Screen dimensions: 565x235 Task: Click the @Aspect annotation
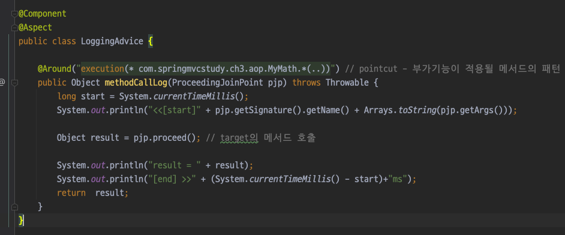coord(35,28)
